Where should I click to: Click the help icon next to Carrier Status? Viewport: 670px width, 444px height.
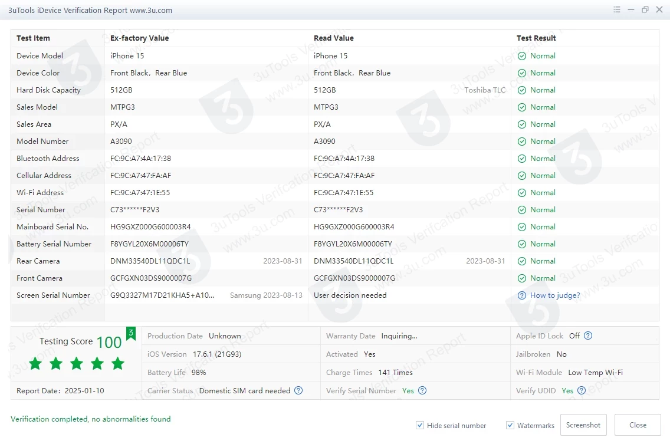298,390
